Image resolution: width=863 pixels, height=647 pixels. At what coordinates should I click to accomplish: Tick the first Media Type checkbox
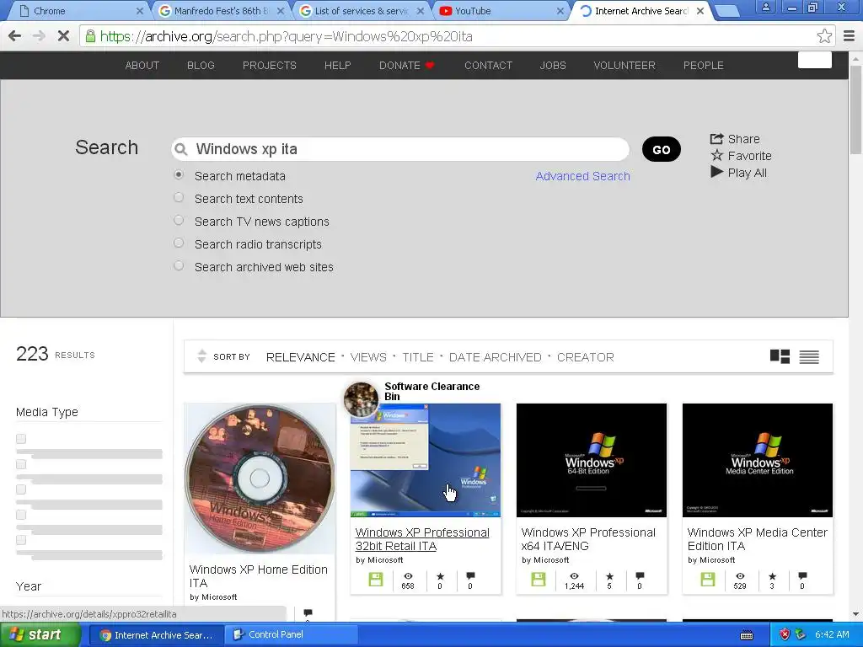(21, 438)
